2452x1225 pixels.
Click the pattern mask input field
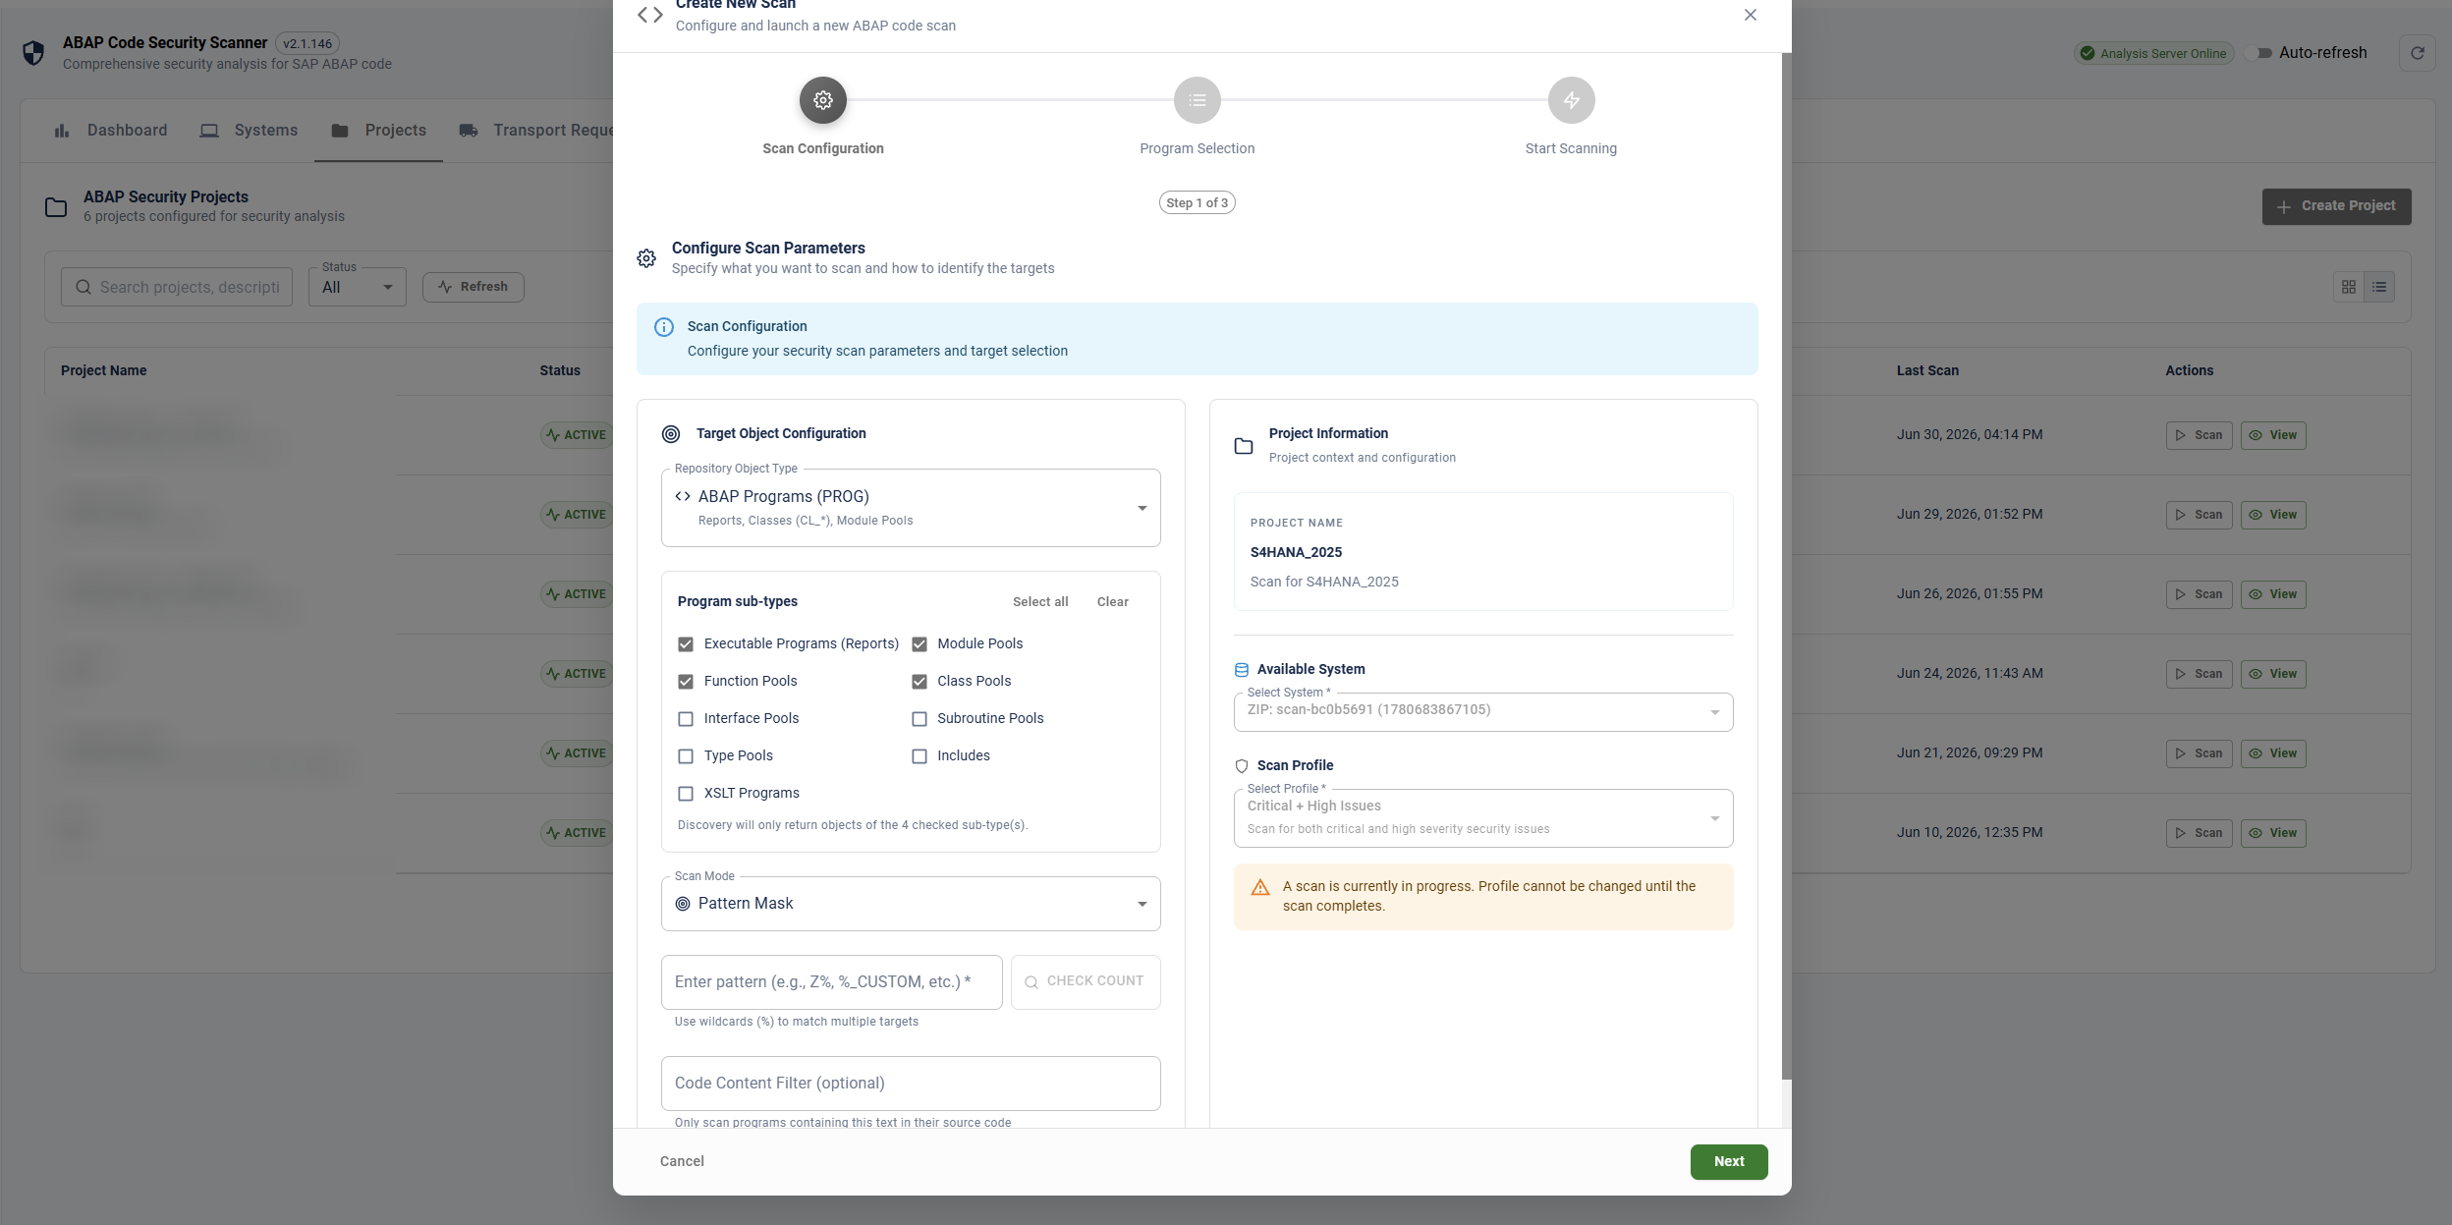[831, 982]
